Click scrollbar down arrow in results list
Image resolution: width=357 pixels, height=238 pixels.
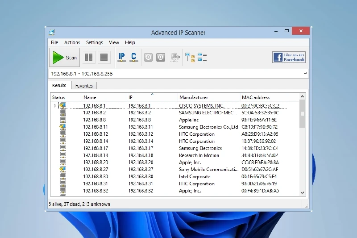(302, 193)
